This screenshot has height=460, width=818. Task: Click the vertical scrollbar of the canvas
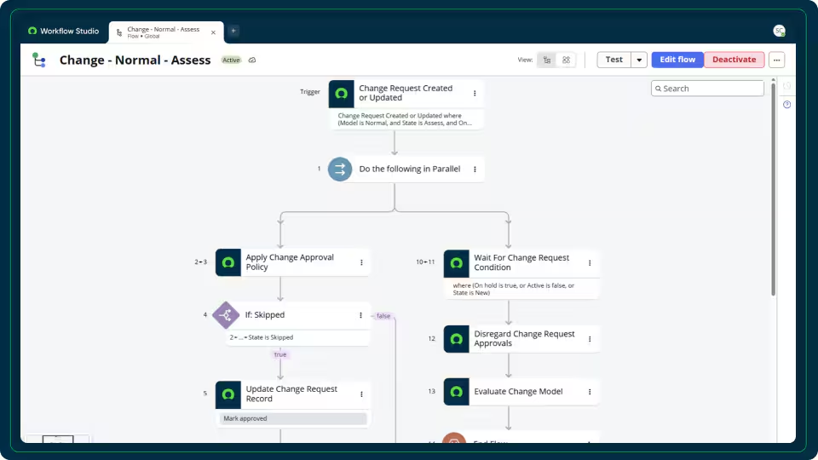coord(773,189)
